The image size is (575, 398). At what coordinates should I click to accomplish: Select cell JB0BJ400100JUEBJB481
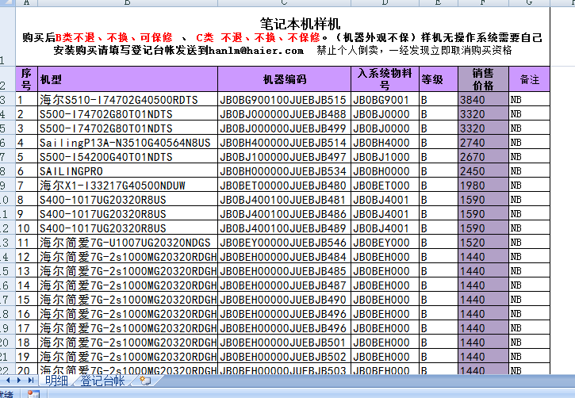coord(284,199)
